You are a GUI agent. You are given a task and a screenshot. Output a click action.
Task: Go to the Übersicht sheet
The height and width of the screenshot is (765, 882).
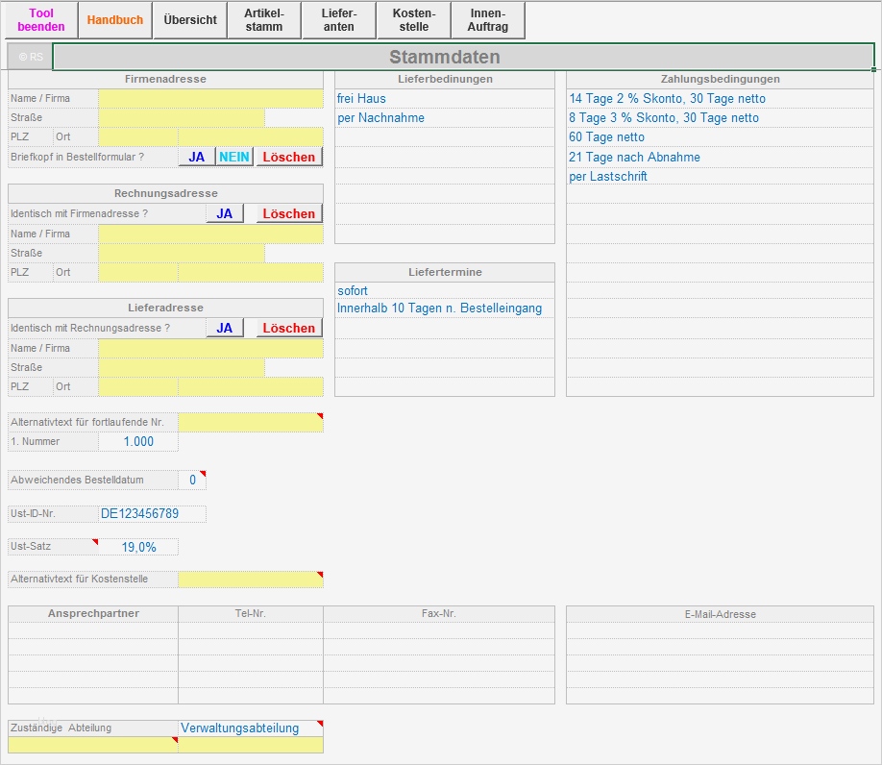click(190, 19)
